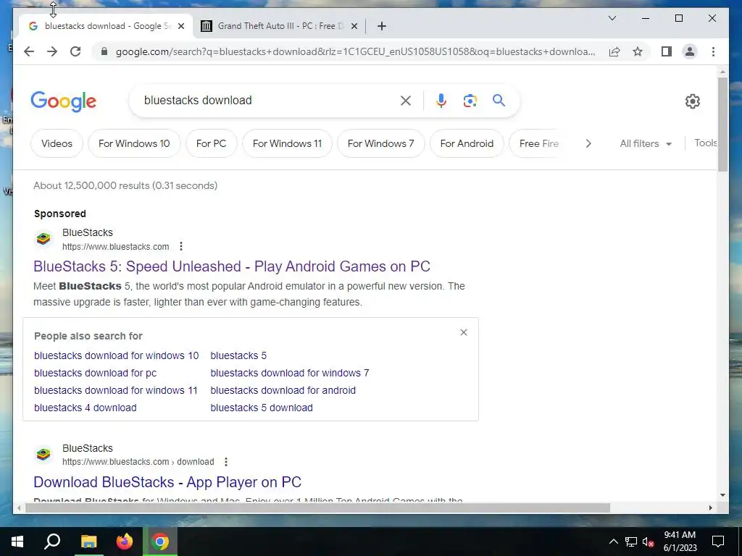
Task: Open the Chrome side panel
Action: 667,51
